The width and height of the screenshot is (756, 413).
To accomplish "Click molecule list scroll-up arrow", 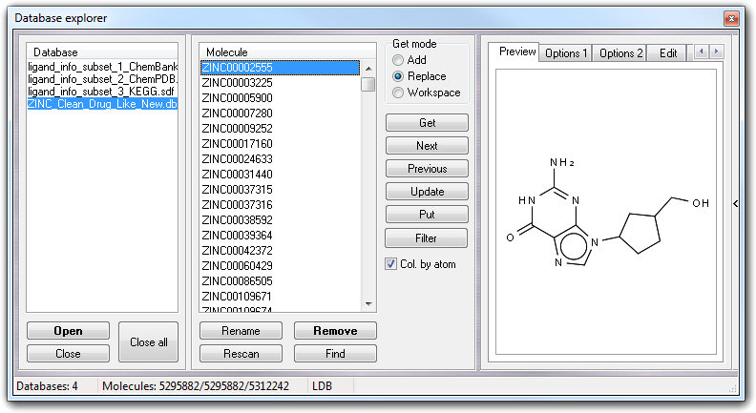I will coord(368,68).
